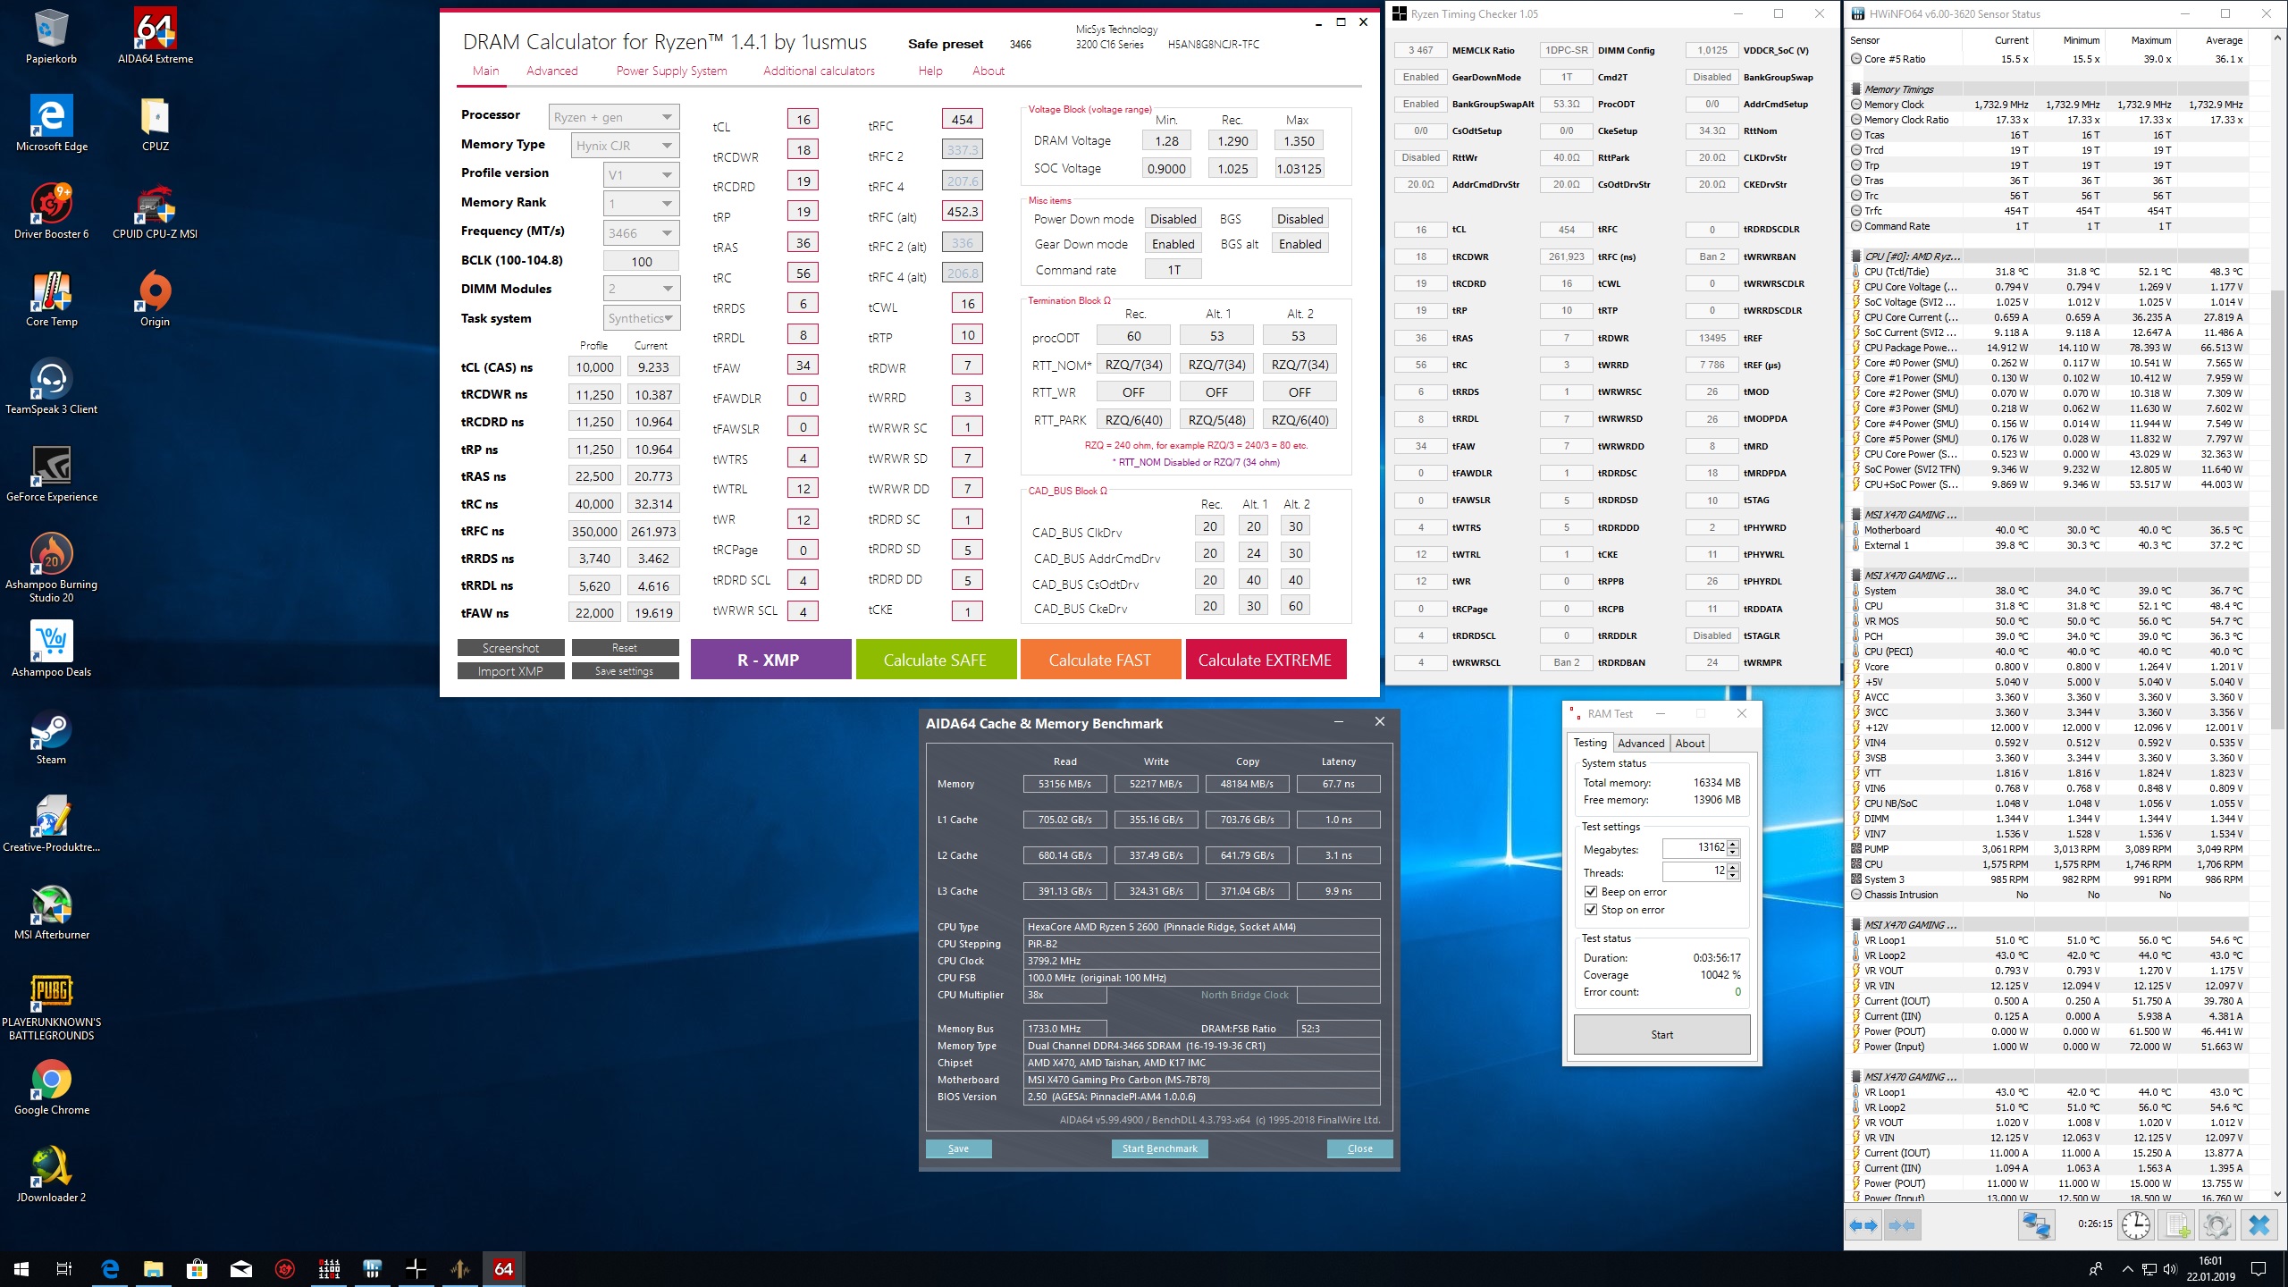The image size is (2288, 1287).
Task: Switch to Power Supply System tab
Action: click(x=671, y=71)
